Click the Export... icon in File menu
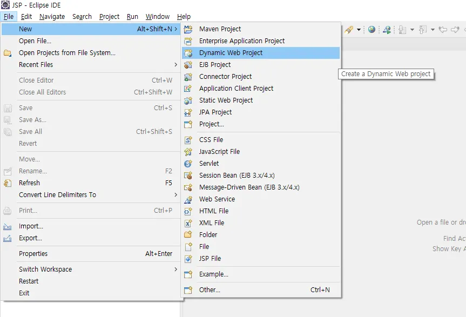Viewport: 466px width, 317px height. click(x=8, y=238)
